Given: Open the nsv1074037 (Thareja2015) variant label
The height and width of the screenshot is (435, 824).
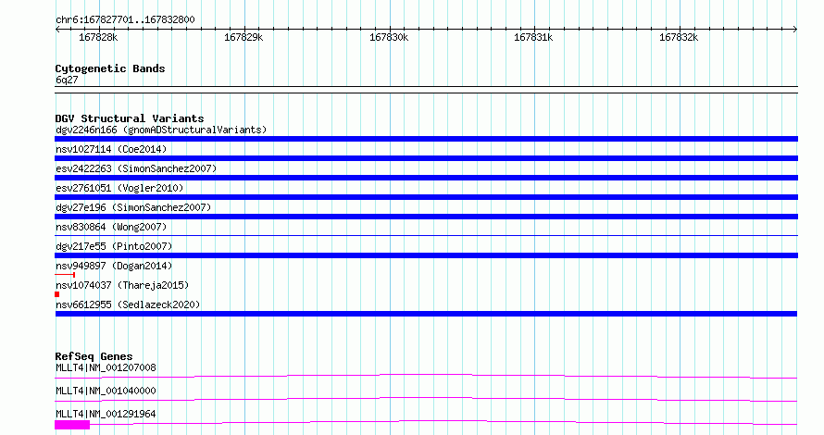Looking at the screenshot, I should [x=122, y=285].
